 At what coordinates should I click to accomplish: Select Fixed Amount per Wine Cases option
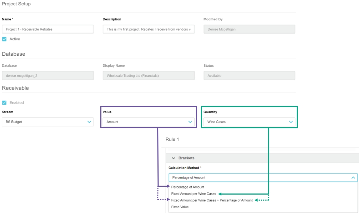pos(194,194)
